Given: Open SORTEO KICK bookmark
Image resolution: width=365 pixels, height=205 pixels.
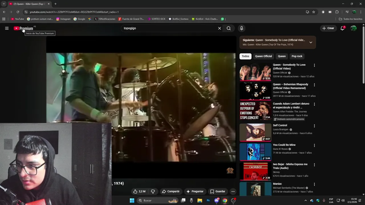Looking at the screenshot, I should point(157,19).
